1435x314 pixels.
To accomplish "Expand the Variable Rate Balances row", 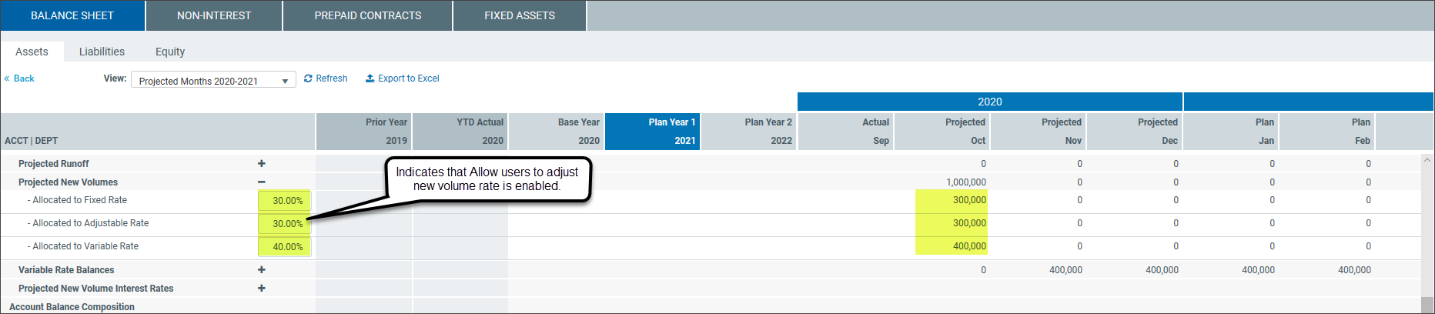I will pyautogui.click(x=262, y=269).
